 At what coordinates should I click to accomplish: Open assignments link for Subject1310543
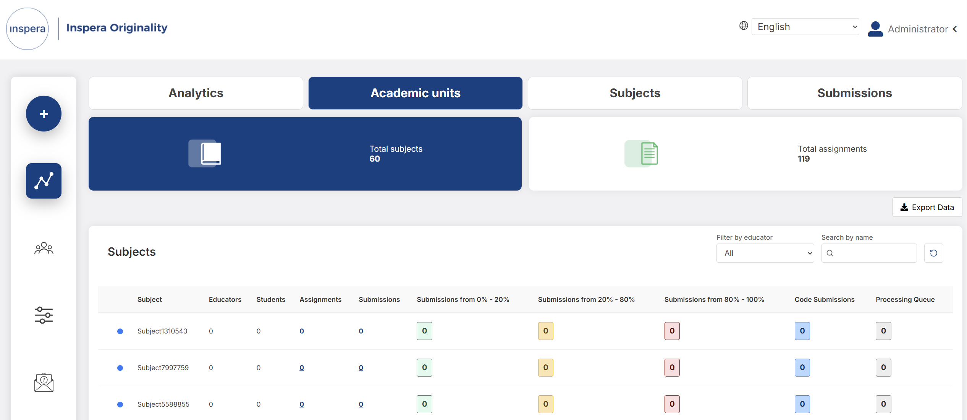coord(302,331)
